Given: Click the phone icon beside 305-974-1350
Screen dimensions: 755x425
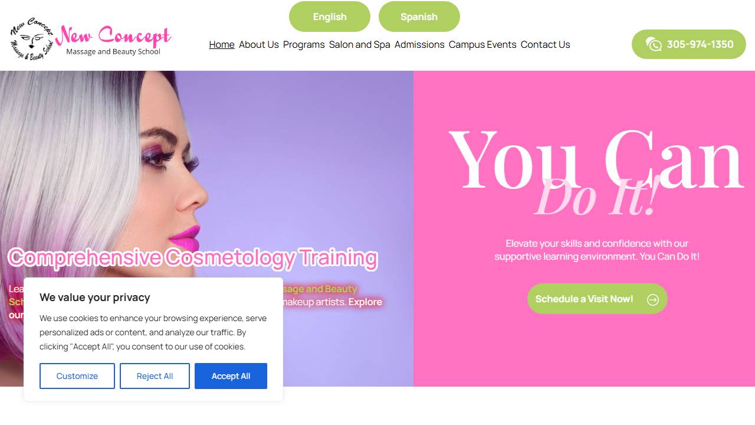Looking at the screenshot, I should coord(654,44).
